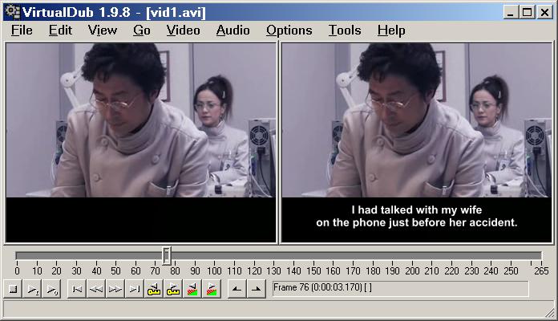Jump to the start of video
The height and width of the screenshot is (321, 558).
point(76,289)
